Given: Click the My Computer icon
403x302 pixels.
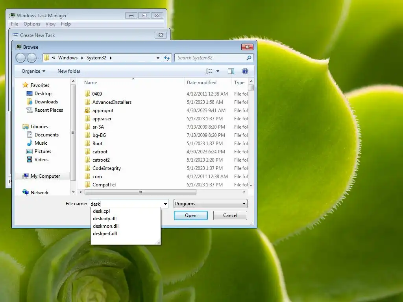Looking at the screenshot, I should pos(26,176).
